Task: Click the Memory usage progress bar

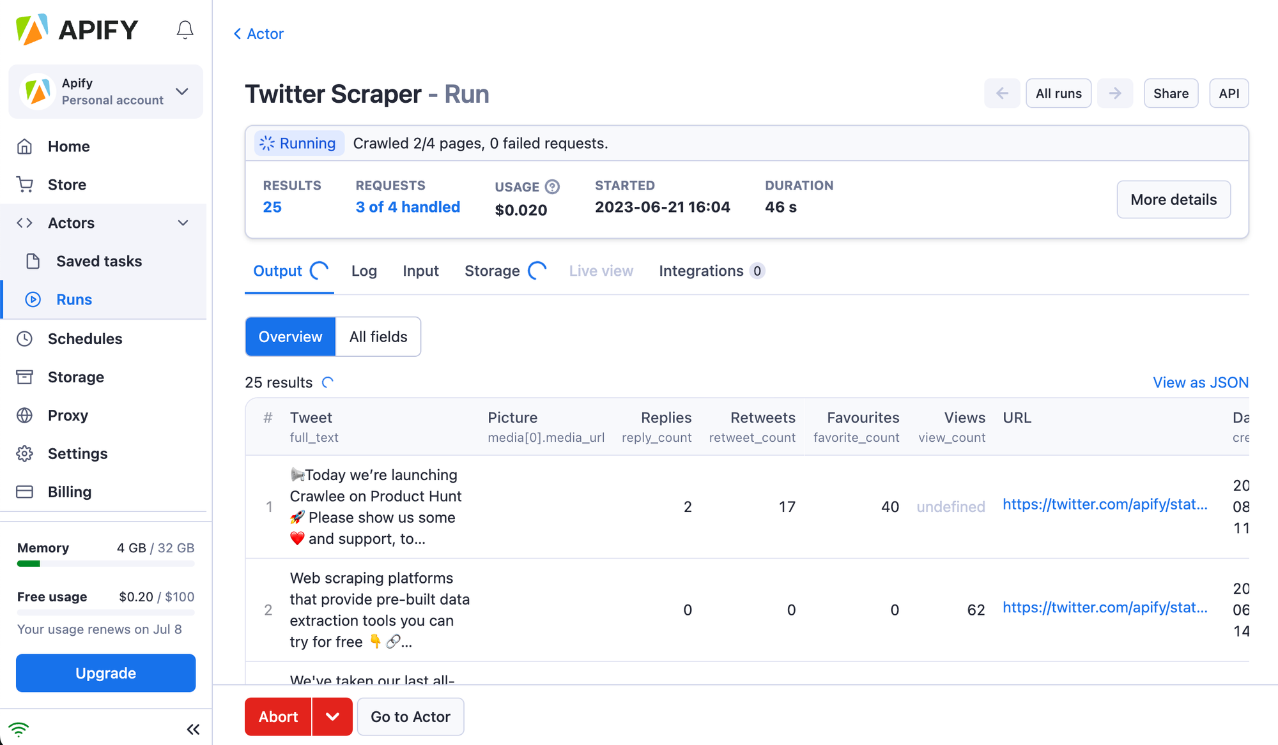Action: point(105,564)
